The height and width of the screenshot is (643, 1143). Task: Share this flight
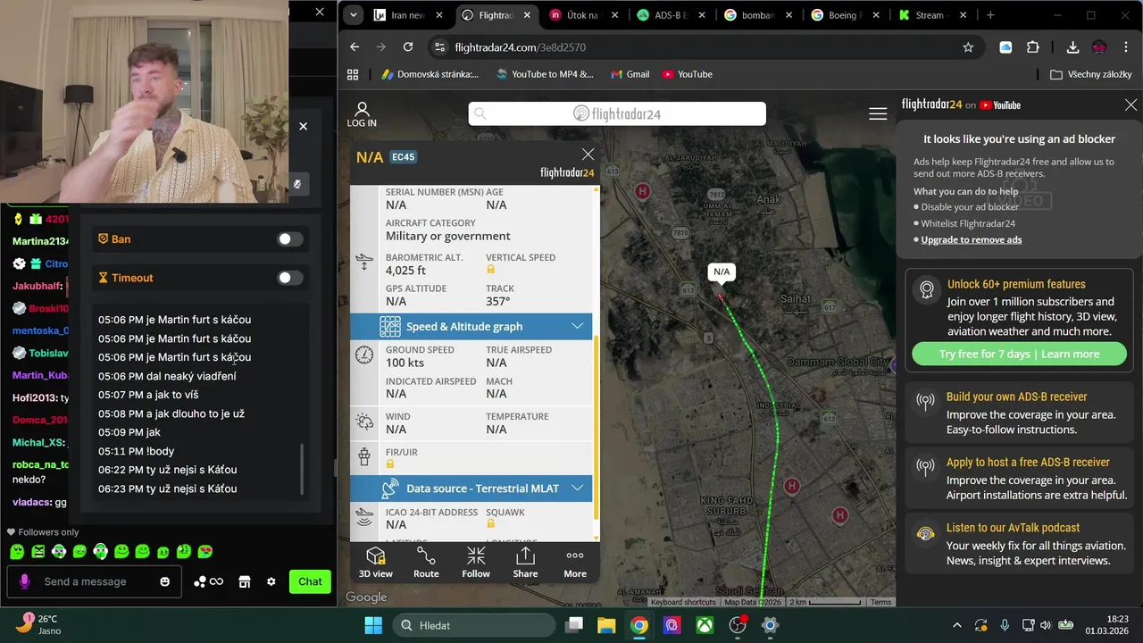click(525, 563)
